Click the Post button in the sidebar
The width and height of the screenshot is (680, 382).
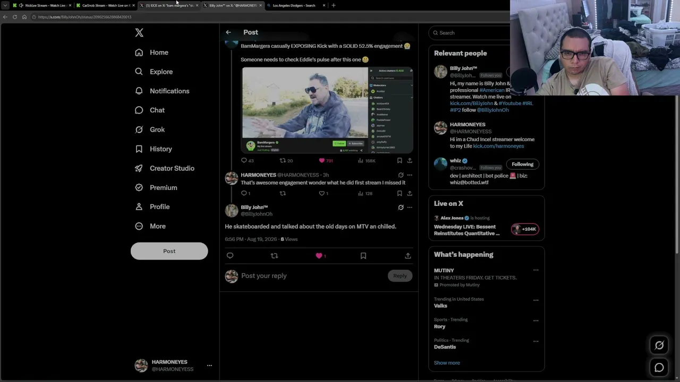pos(169,251)
